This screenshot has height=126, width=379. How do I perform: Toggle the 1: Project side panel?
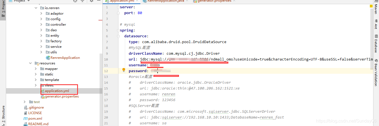(x=3, y=8)
